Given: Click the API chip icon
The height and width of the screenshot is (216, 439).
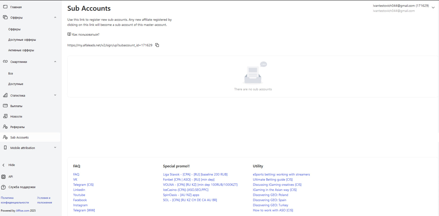Looking at the screenshot, I should click(x=4, y=177).
